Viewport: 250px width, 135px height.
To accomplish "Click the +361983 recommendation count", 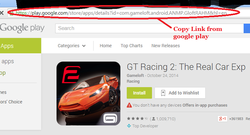I will pyautogui.click(x=236, y=119).
